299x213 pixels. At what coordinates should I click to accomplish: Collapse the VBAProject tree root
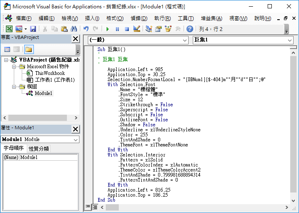pyautogui.click(x=6, y=60)
